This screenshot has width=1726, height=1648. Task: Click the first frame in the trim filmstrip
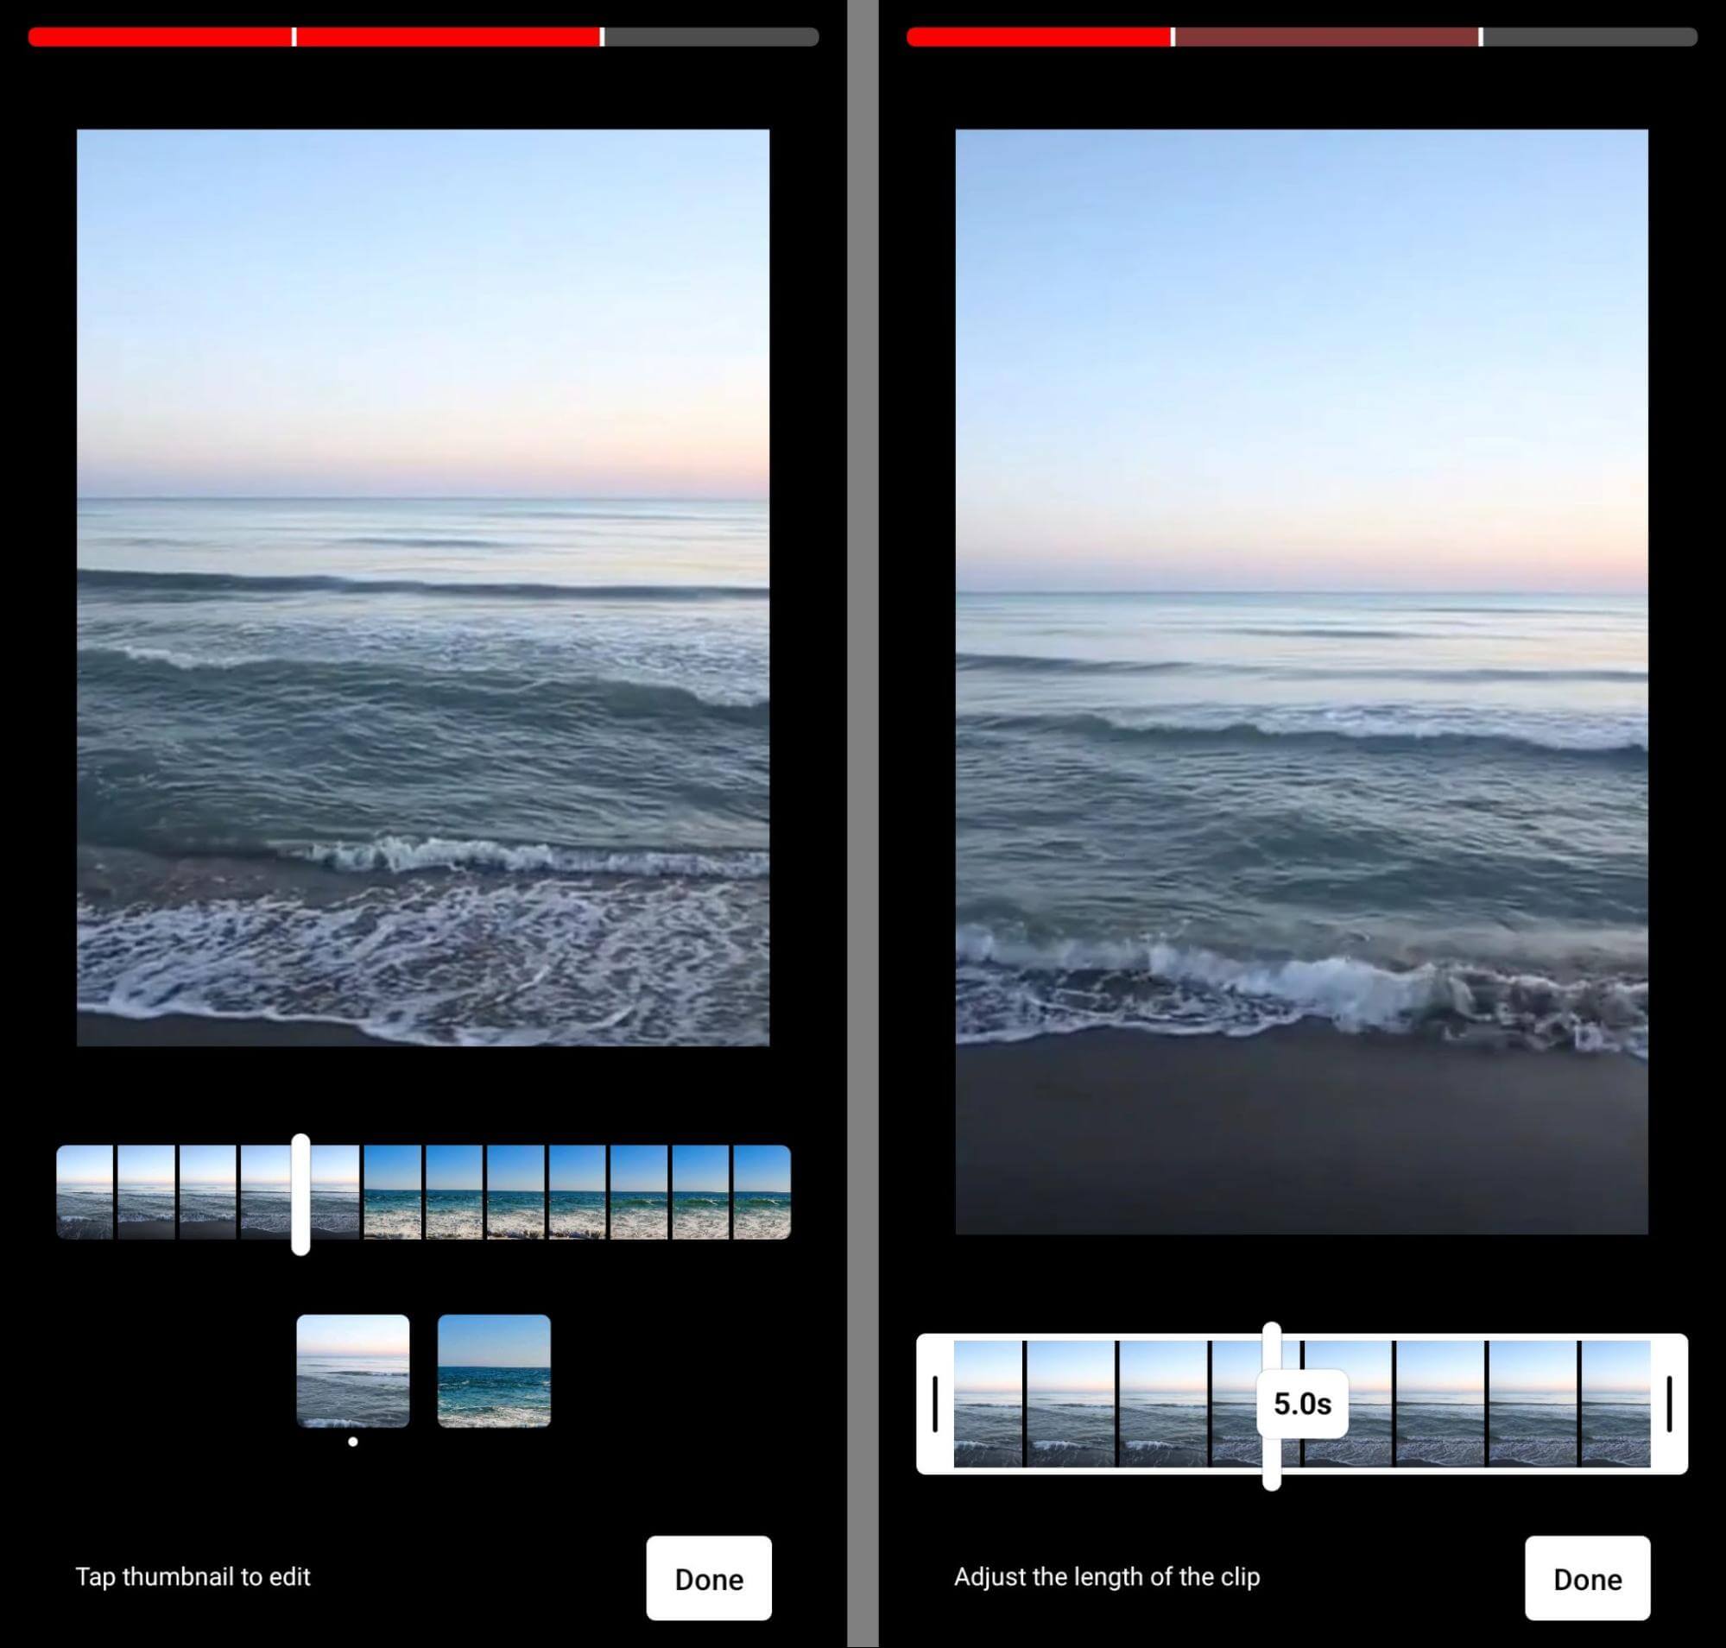pyautogui.click(x=989, y=1404)
